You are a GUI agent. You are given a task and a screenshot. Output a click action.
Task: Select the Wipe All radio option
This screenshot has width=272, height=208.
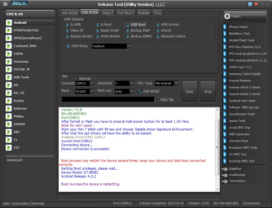(67, 30)
